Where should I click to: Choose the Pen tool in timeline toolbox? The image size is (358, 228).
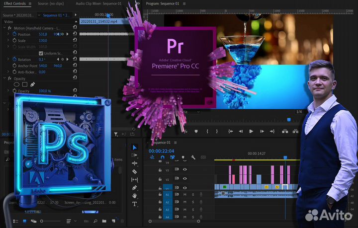(x=135, y=188)
